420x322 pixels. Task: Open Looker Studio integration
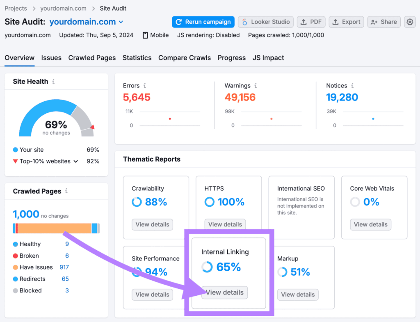click(266, 22)
